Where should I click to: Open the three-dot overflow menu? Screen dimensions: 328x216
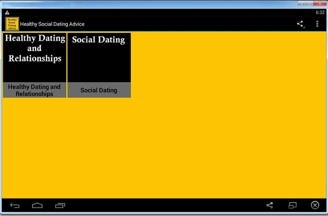[x=317, y=24]
